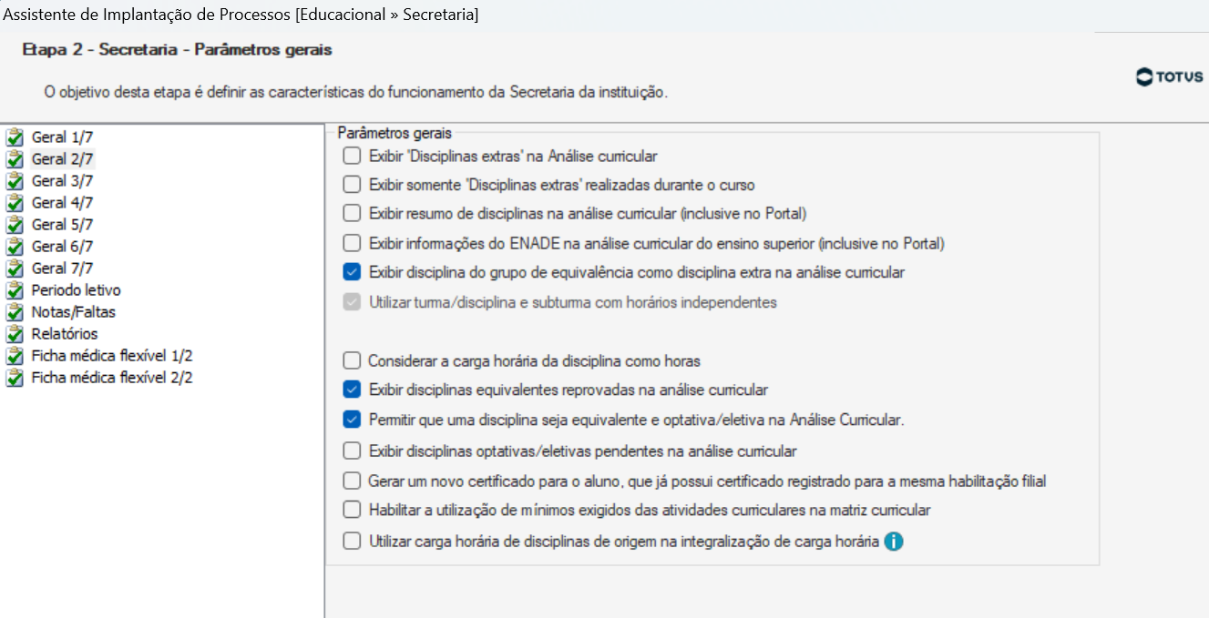Uncheck Exibir disciplinas equivalentes reprovadas
The height and width of the screenshot is (618, 1209).
coord(352,390)
